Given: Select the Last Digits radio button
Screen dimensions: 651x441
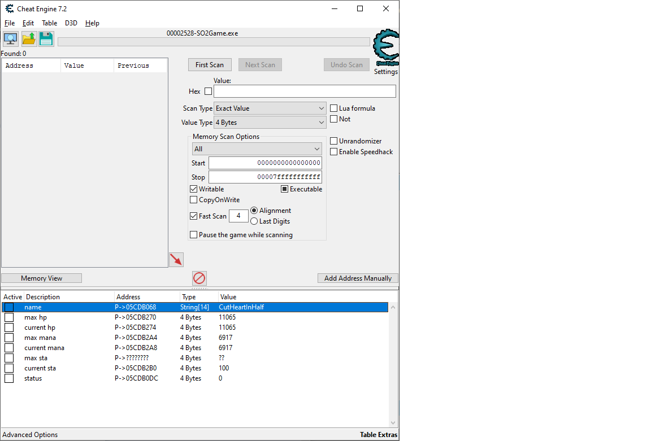Looking at the screenshot, I should coord(254,221).
